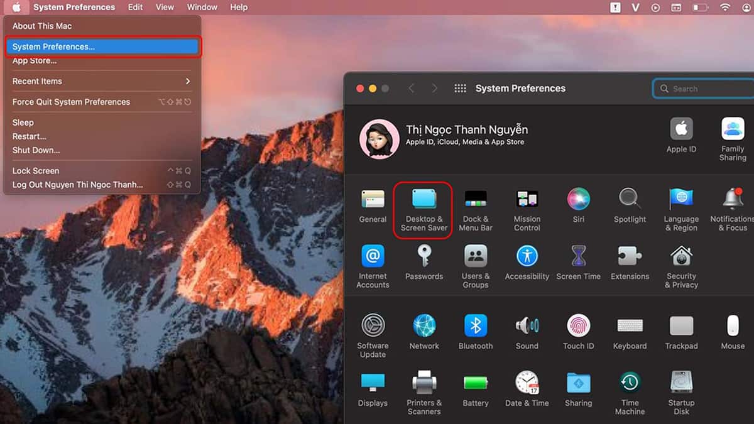The height and width of the screenshot is (424, 754).
Task: Open the Siri preferences icon
Action: (x=578, y=205)
